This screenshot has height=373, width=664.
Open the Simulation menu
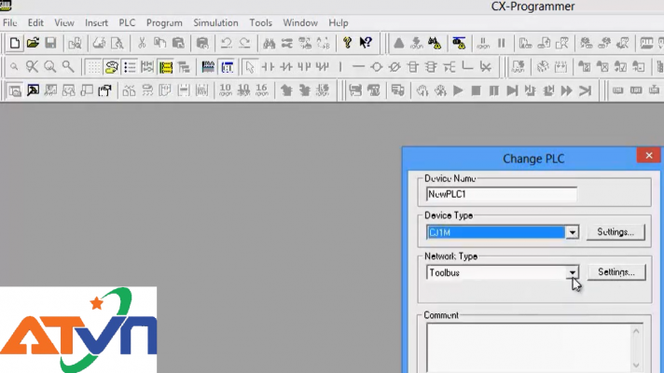click(x=215, y=23)
